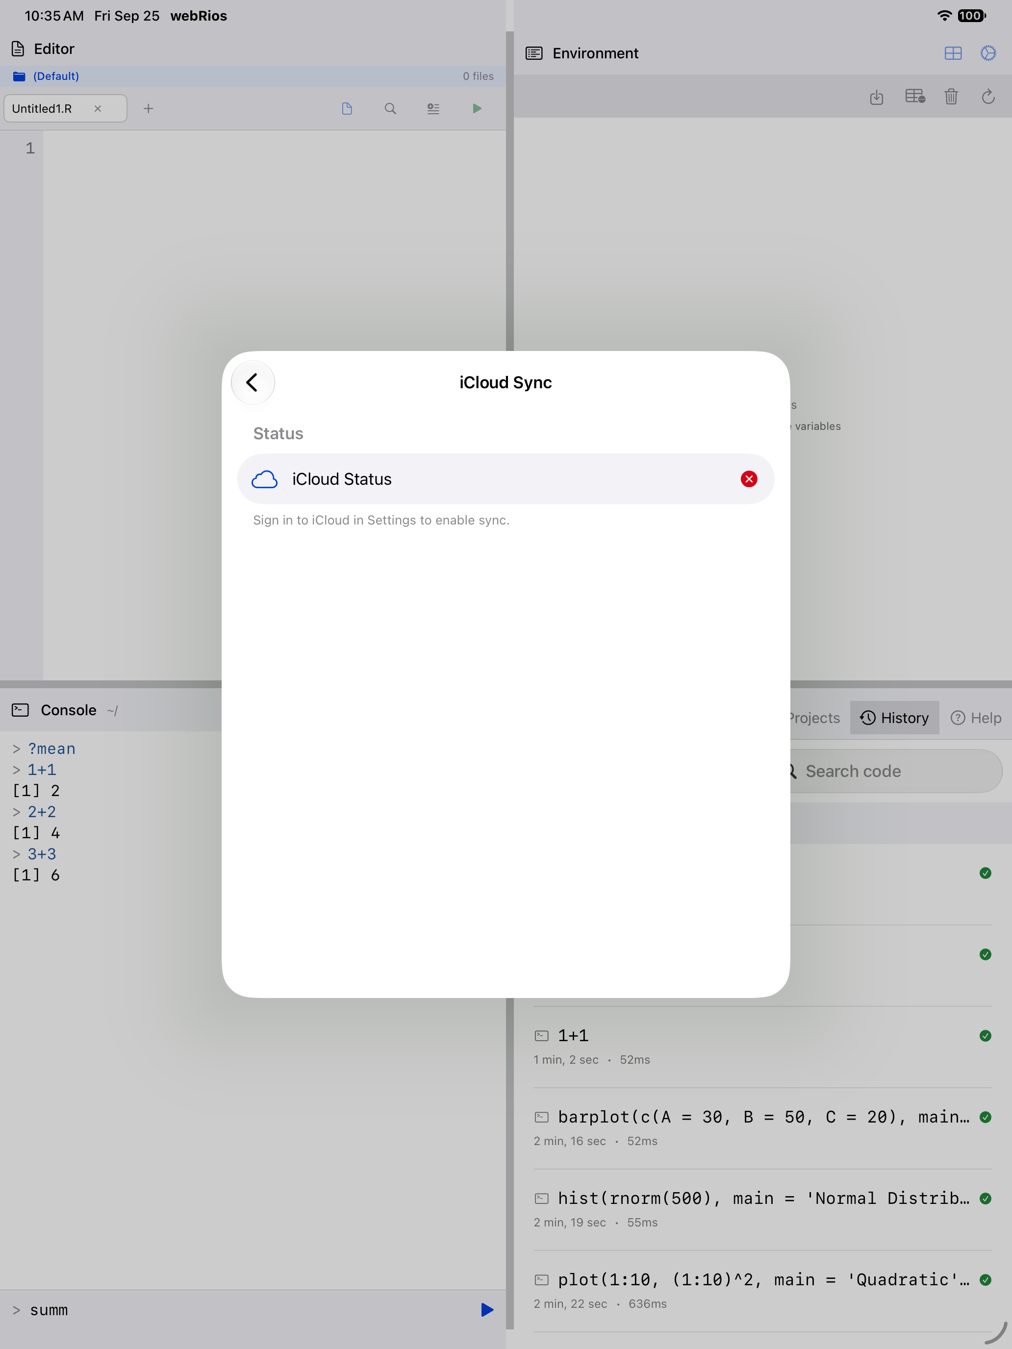
Task: Select the barplot history entry
Action: tap(762, 1128)
